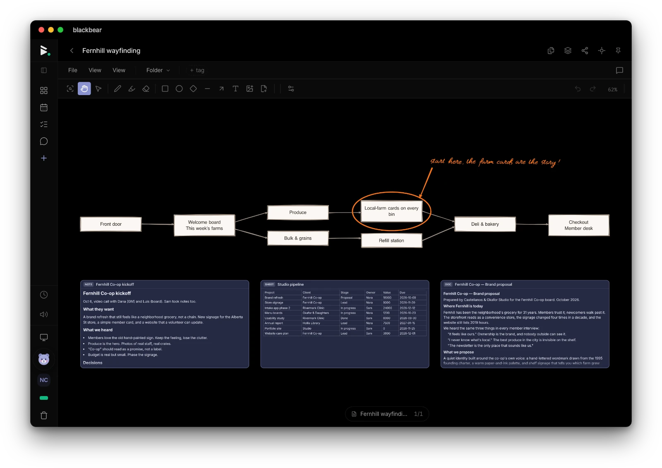Toggle the left sidebar panel

[44, 70]
